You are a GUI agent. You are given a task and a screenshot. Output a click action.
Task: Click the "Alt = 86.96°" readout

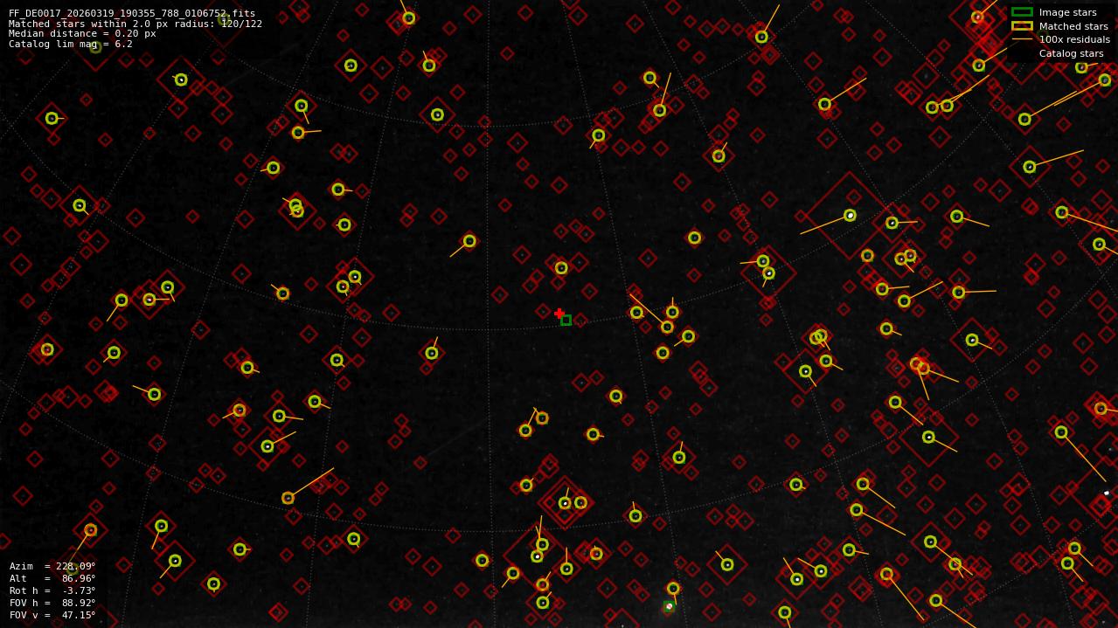(52, 578)
